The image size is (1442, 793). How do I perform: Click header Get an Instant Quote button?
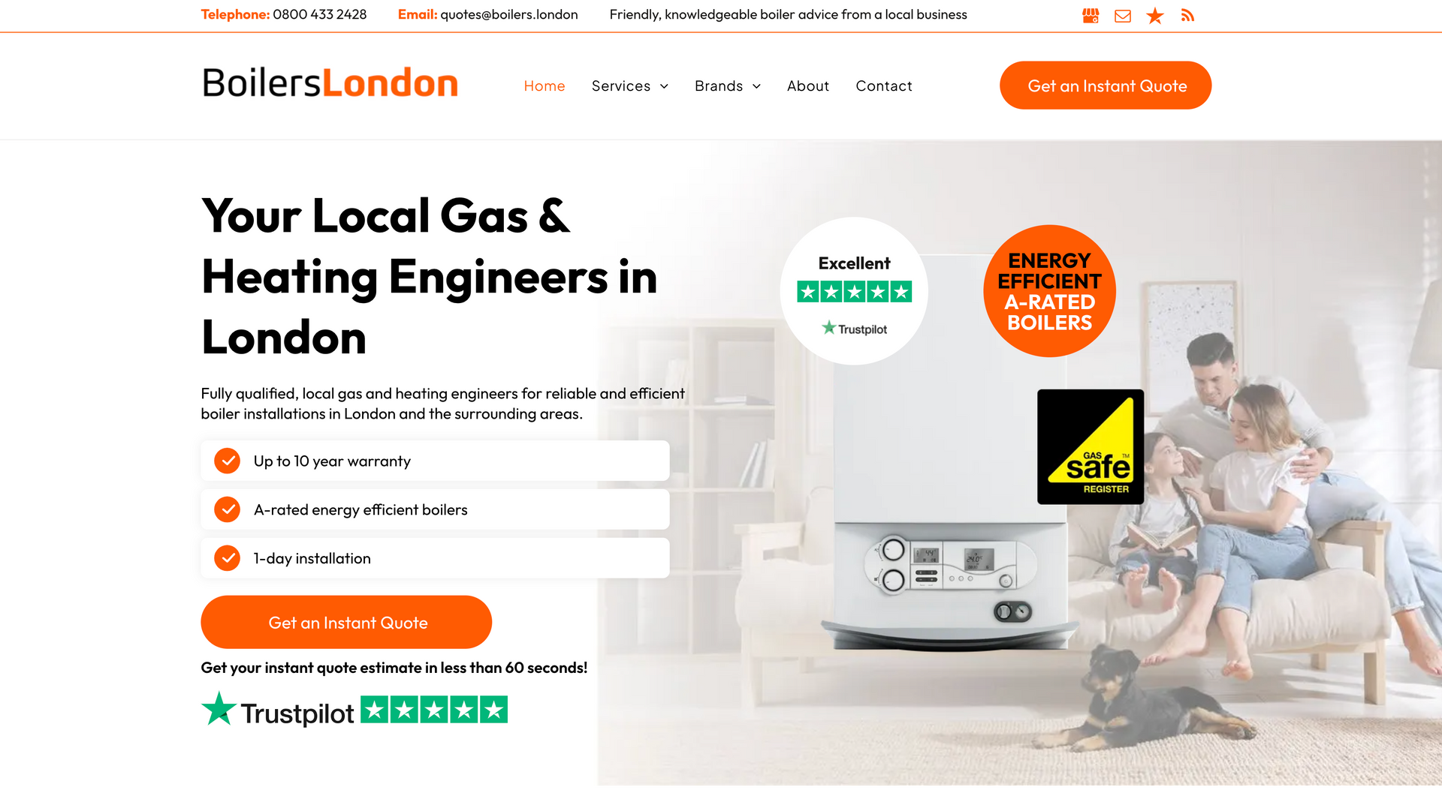click(x=1105, y=86)
